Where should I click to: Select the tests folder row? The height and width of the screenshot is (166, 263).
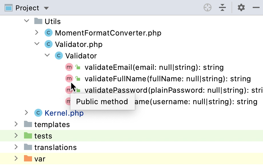tap(43, 136)
